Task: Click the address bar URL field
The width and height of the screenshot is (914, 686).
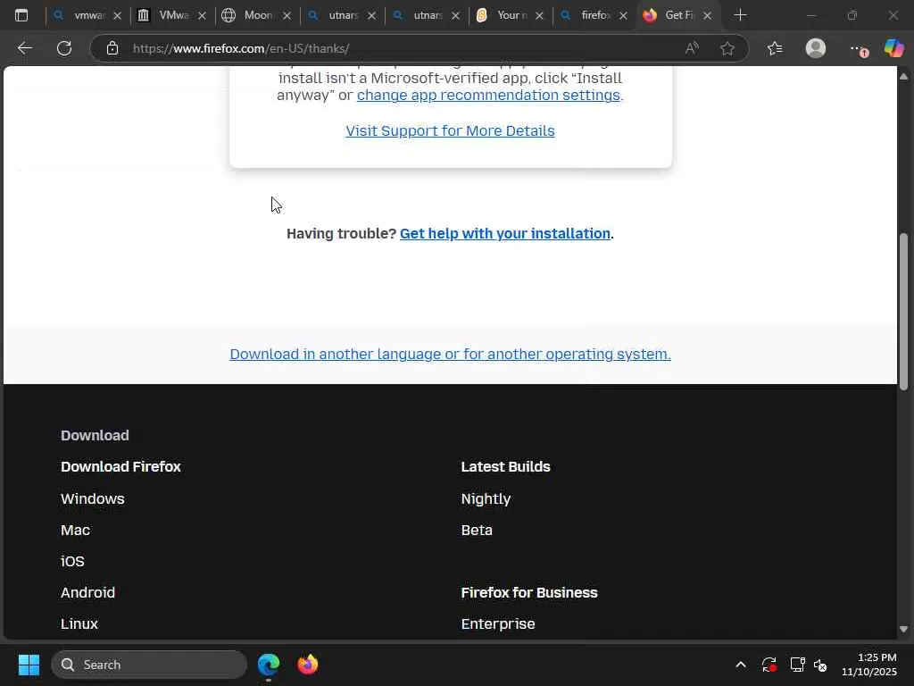Action: point(403,48)
